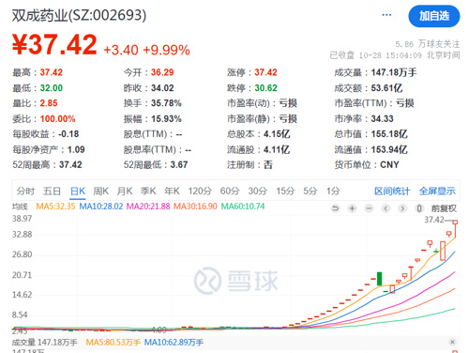Click the 加自选 button

(434, 16)
